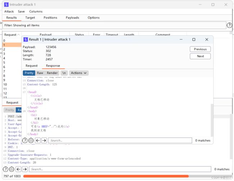Select request row 8
Image resolution: width=234 pixels, height=181 pixels.
[12, 76]
